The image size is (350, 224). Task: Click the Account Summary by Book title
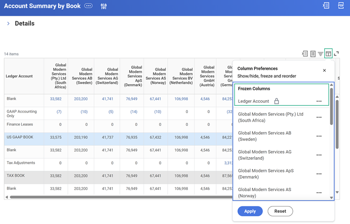[x=42, y=6]
